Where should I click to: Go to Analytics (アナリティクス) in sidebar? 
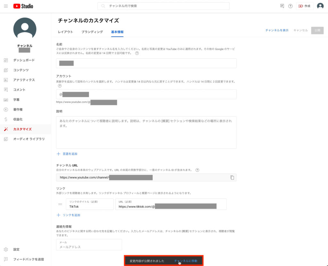tap(24, 80)
